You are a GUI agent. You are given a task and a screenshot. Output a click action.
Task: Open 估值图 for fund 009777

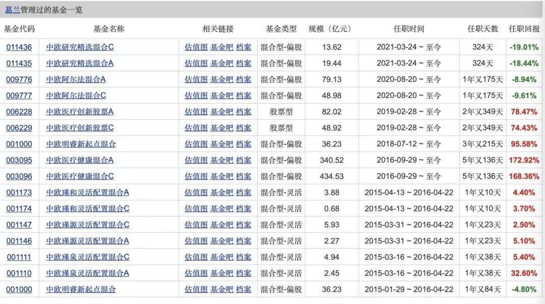(196, 95)
